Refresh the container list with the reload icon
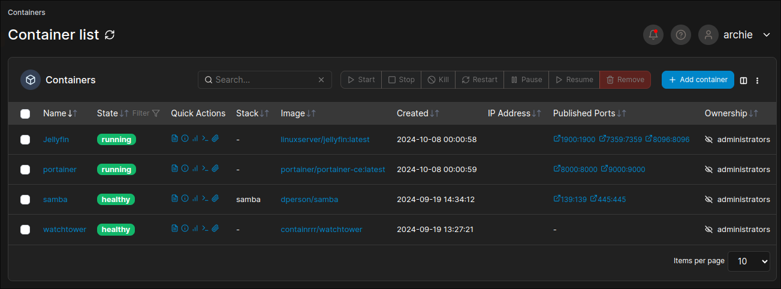 [x=110, y=35]
